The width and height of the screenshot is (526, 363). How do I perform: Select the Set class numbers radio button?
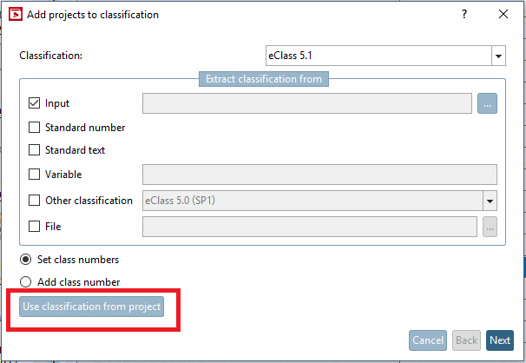[25, 260]
